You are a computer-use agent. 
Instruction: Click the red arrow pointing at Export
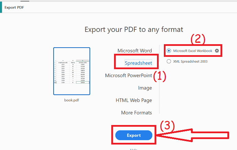[x=193, y=135]
